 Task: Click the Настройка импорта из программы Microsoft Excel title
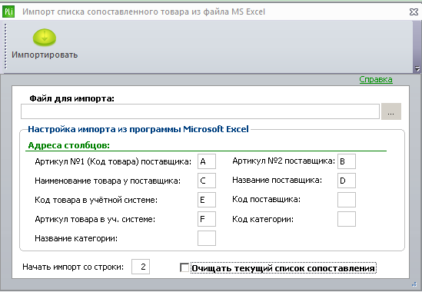tap(138, 129)
